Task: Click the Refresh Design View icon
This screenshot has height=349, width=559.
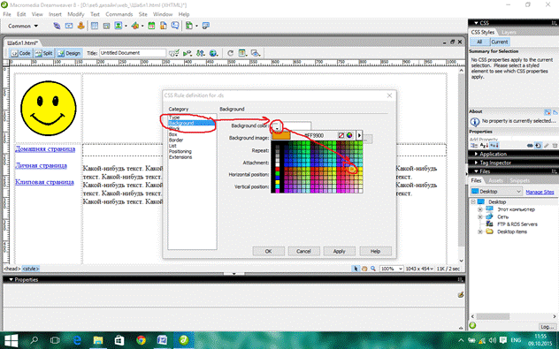Action: [x=230, y=53]
